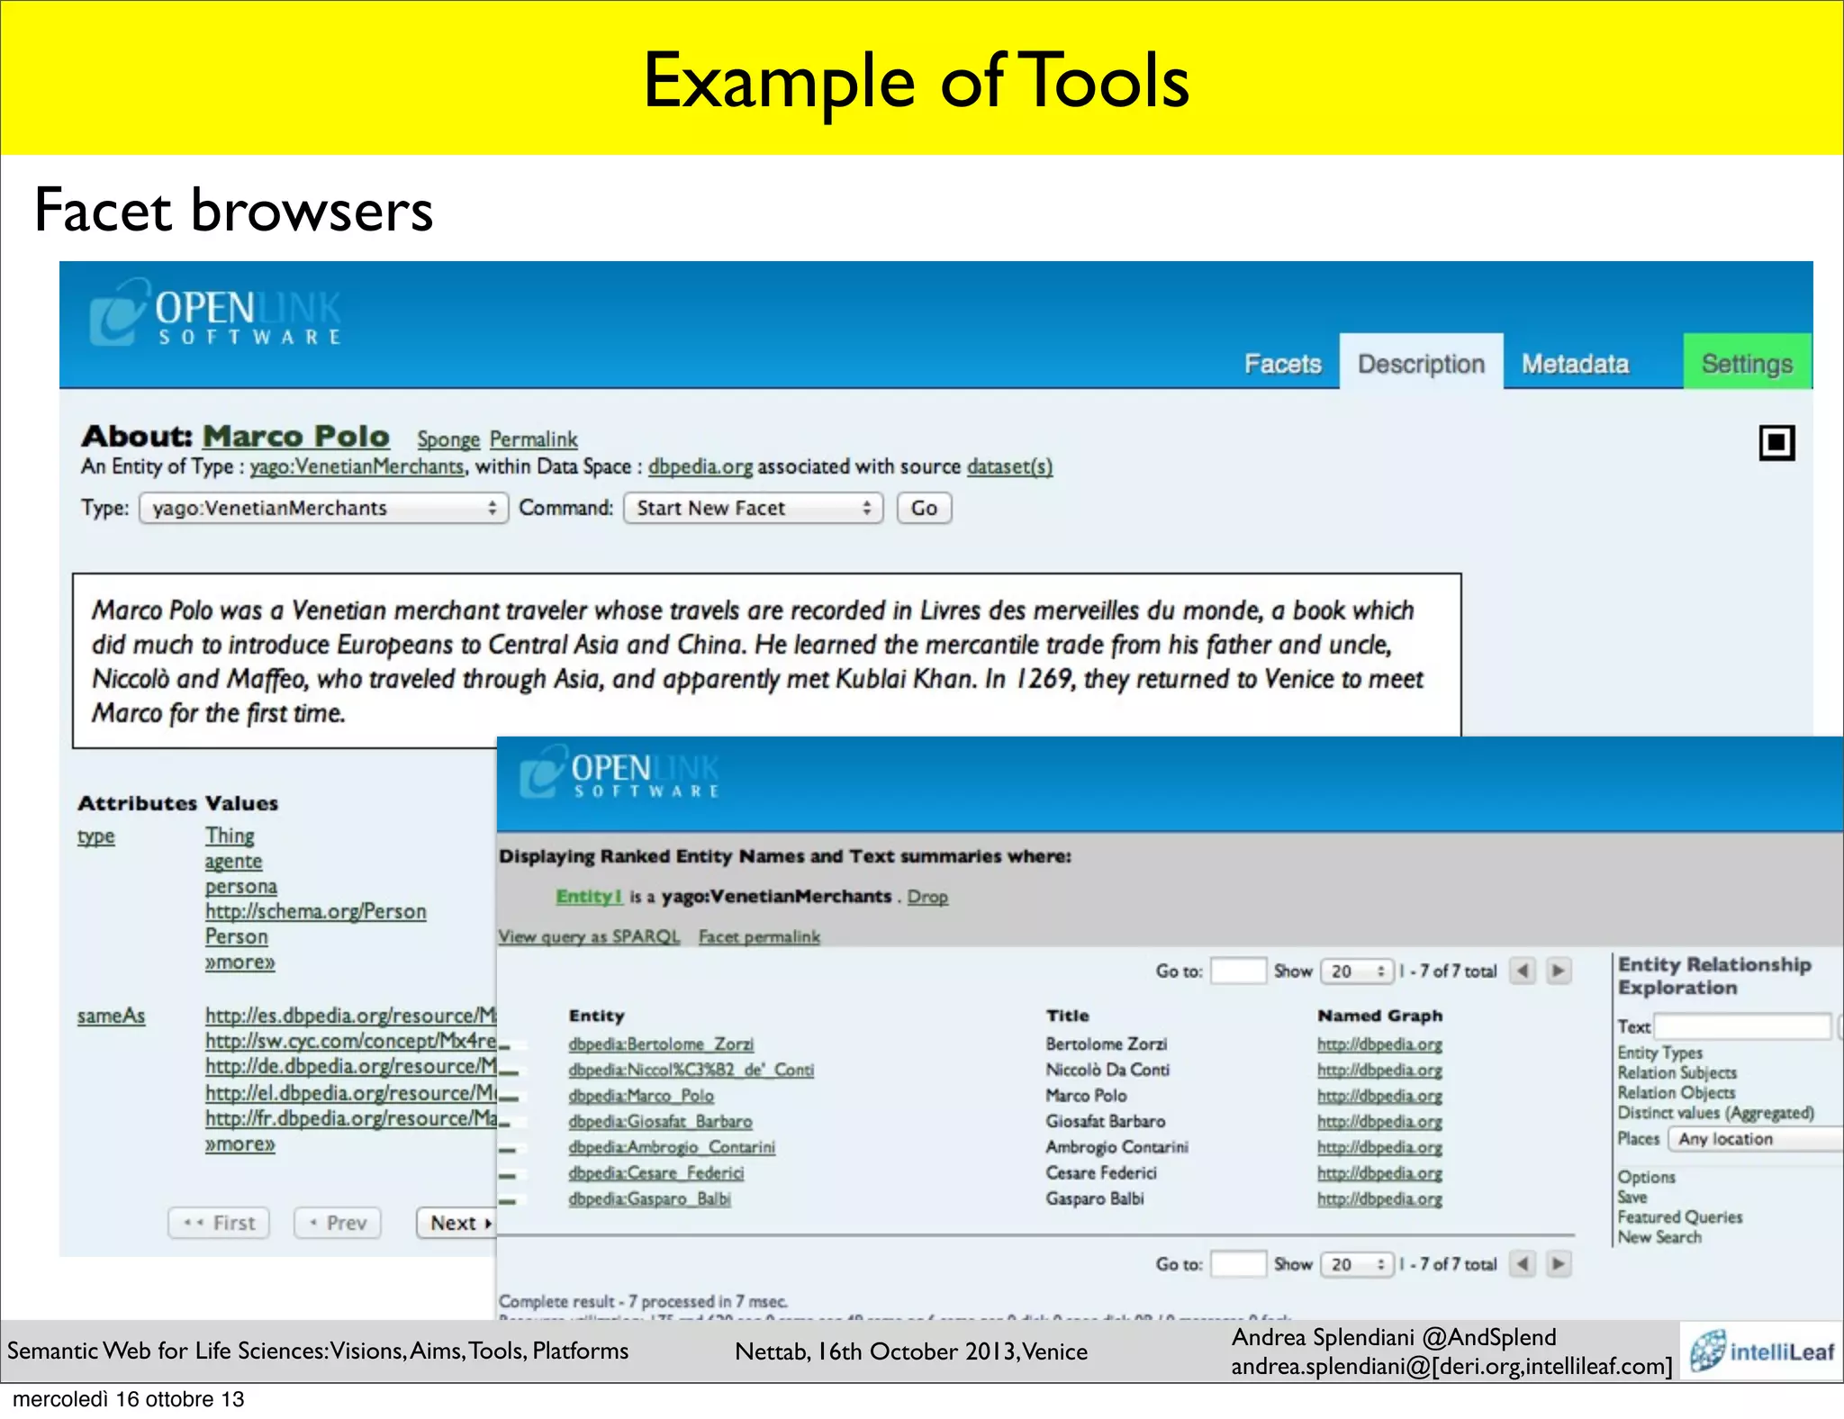Open dbpedia:Niccol%C3%B2_de'_Conti entity link

(x=691, y=1071)
